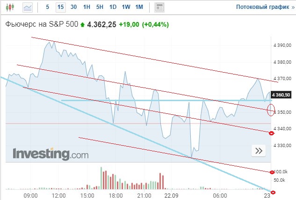296x200 pixels.
Task: Select the area chart type icon
Action: point(28,7)
